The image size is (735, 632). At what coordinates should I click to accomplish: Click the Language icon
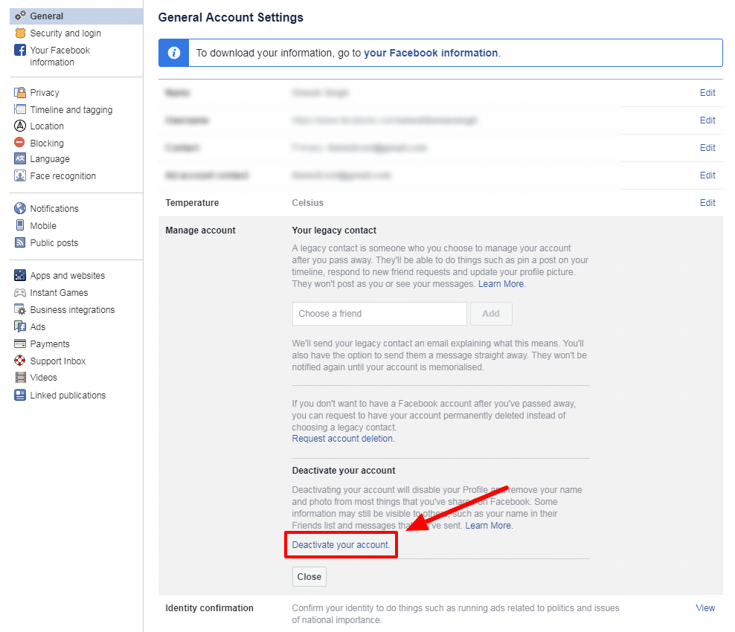point(20,159)
